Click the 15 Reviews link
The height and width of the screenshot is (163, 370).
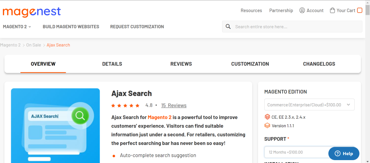174,105
